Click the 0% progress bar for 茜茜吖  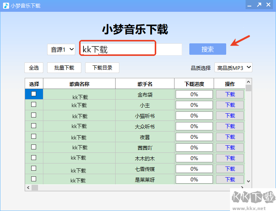pos(194,148)
